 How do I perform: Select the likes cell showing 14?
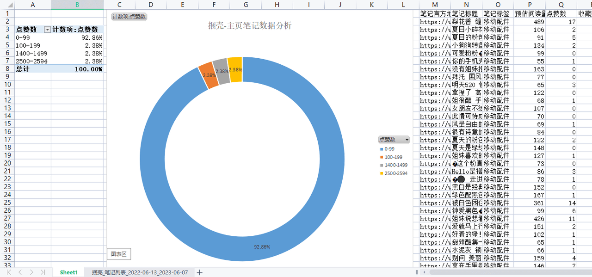click(561, 203)
